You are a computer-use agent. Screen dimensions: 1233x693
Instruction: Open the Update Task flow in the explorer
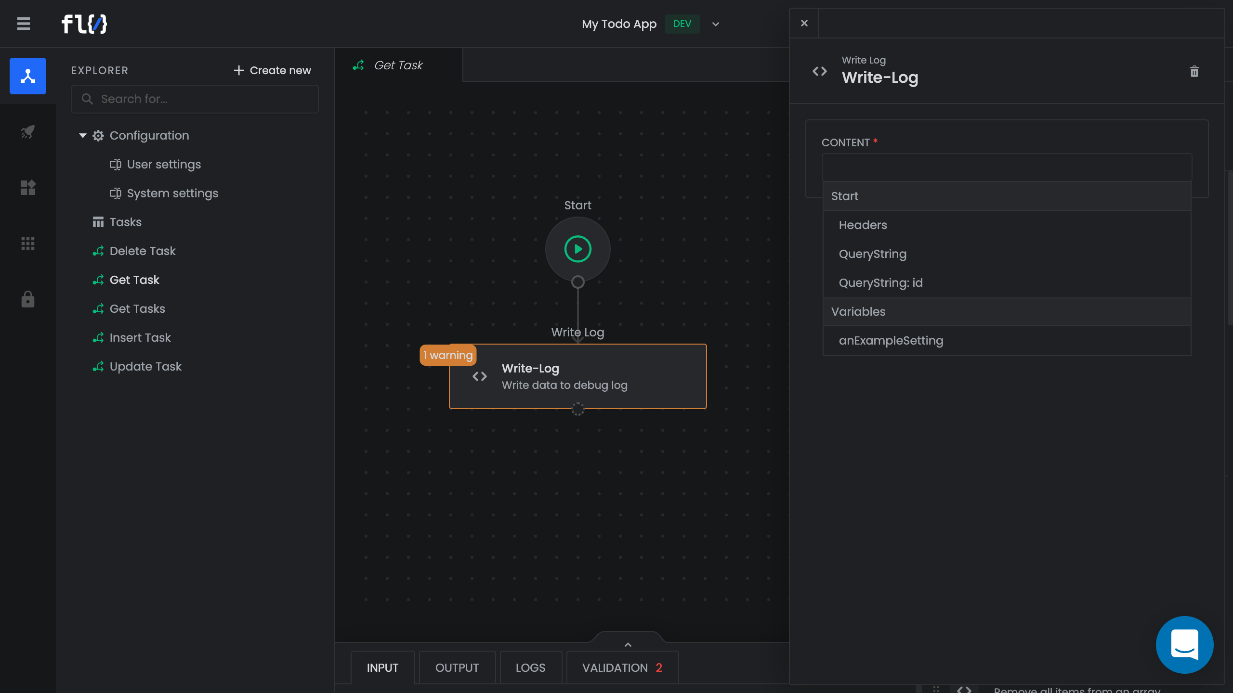tap(145, 367)
